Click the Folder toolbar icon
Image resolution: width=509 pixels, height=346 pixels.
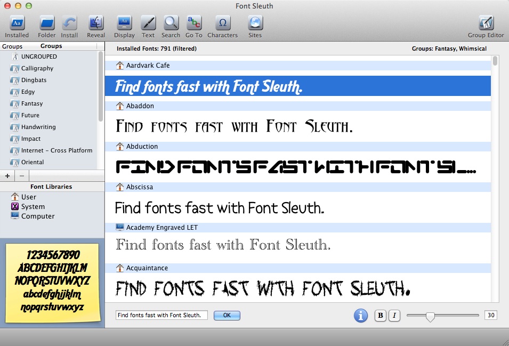tap(46, 24)
